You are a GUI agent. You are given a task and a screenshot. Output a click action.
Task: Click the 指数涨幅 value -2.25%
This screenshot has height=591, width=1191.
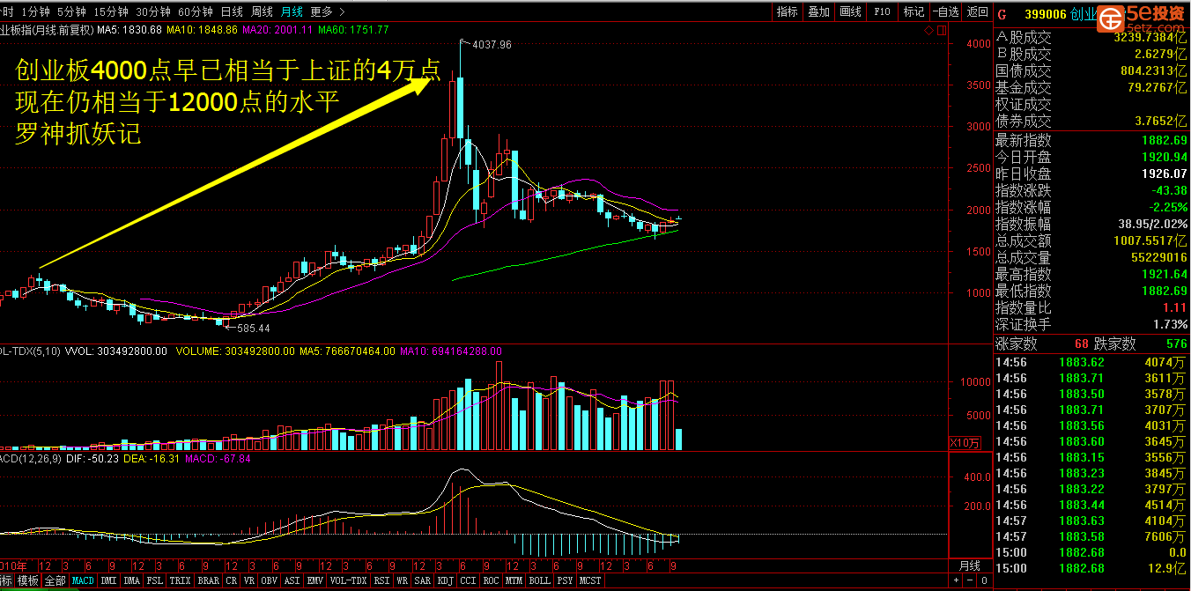[x=1169, y=207]
